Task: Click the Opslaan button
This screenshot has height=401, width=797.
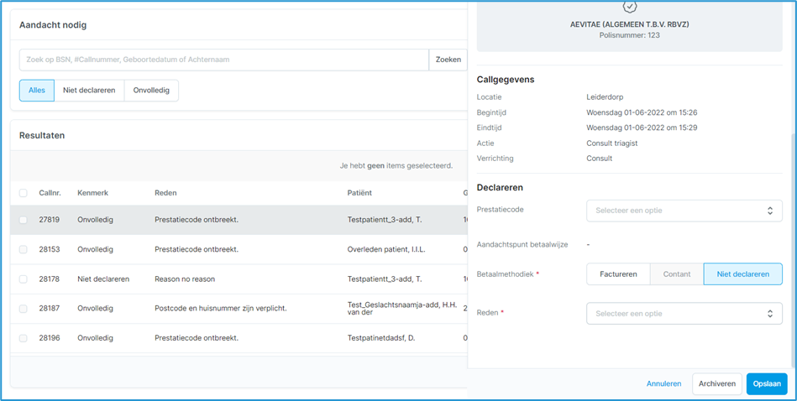Action: coord(766,383)
